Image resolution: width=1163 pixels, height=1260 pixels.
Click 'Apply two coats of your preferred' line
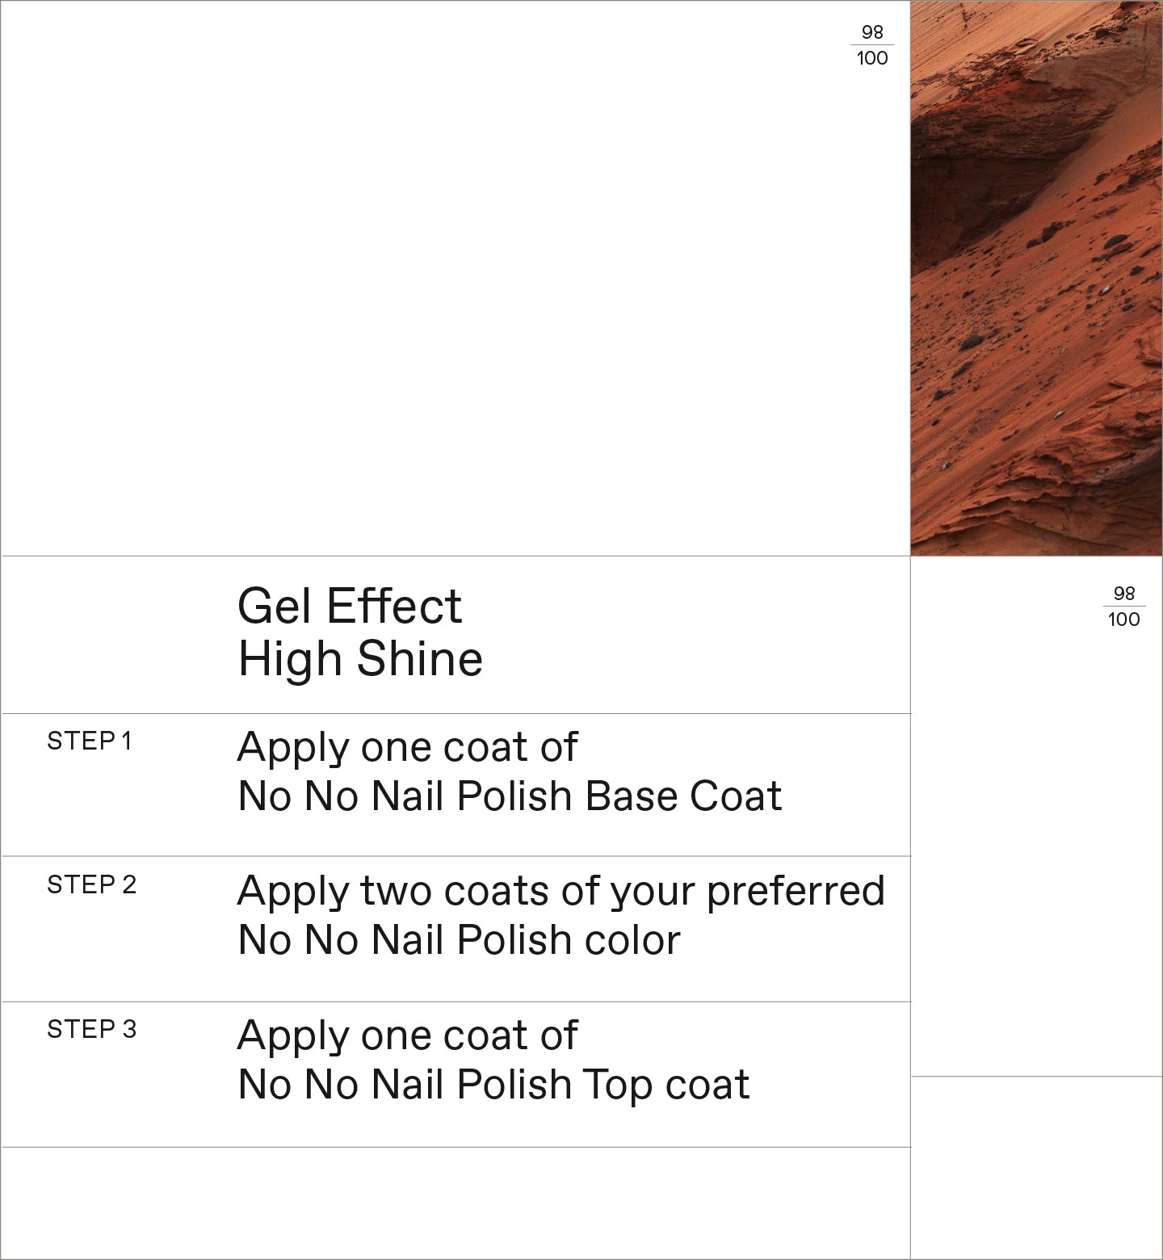[561, 891]
